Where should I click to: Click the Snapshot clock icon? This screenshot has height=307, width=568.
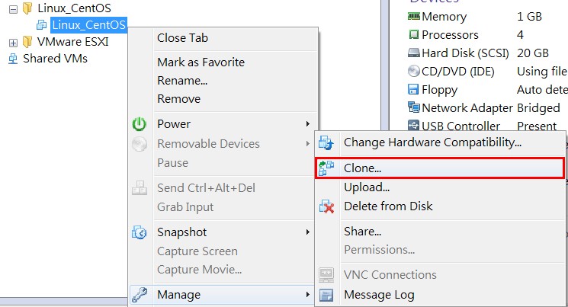click(x=140, y=232)
